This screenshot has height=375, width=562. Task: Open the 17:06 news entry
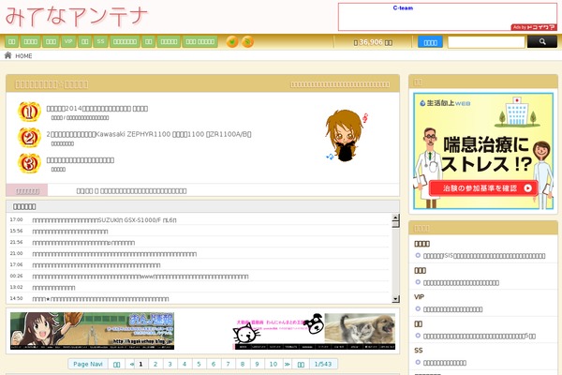point(96,265)
